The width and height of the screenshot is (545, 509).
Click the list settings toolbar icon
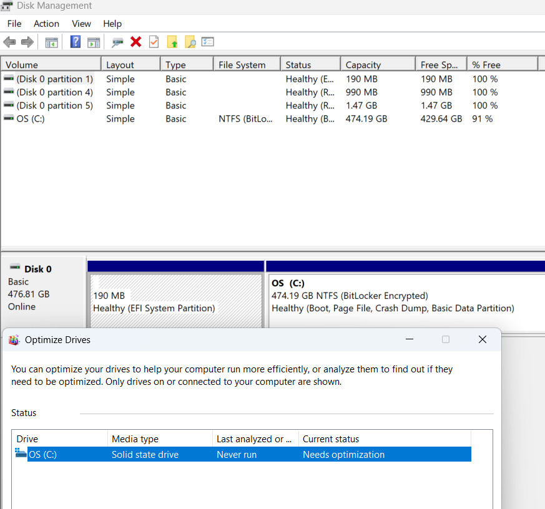click(x=207, y=42)
